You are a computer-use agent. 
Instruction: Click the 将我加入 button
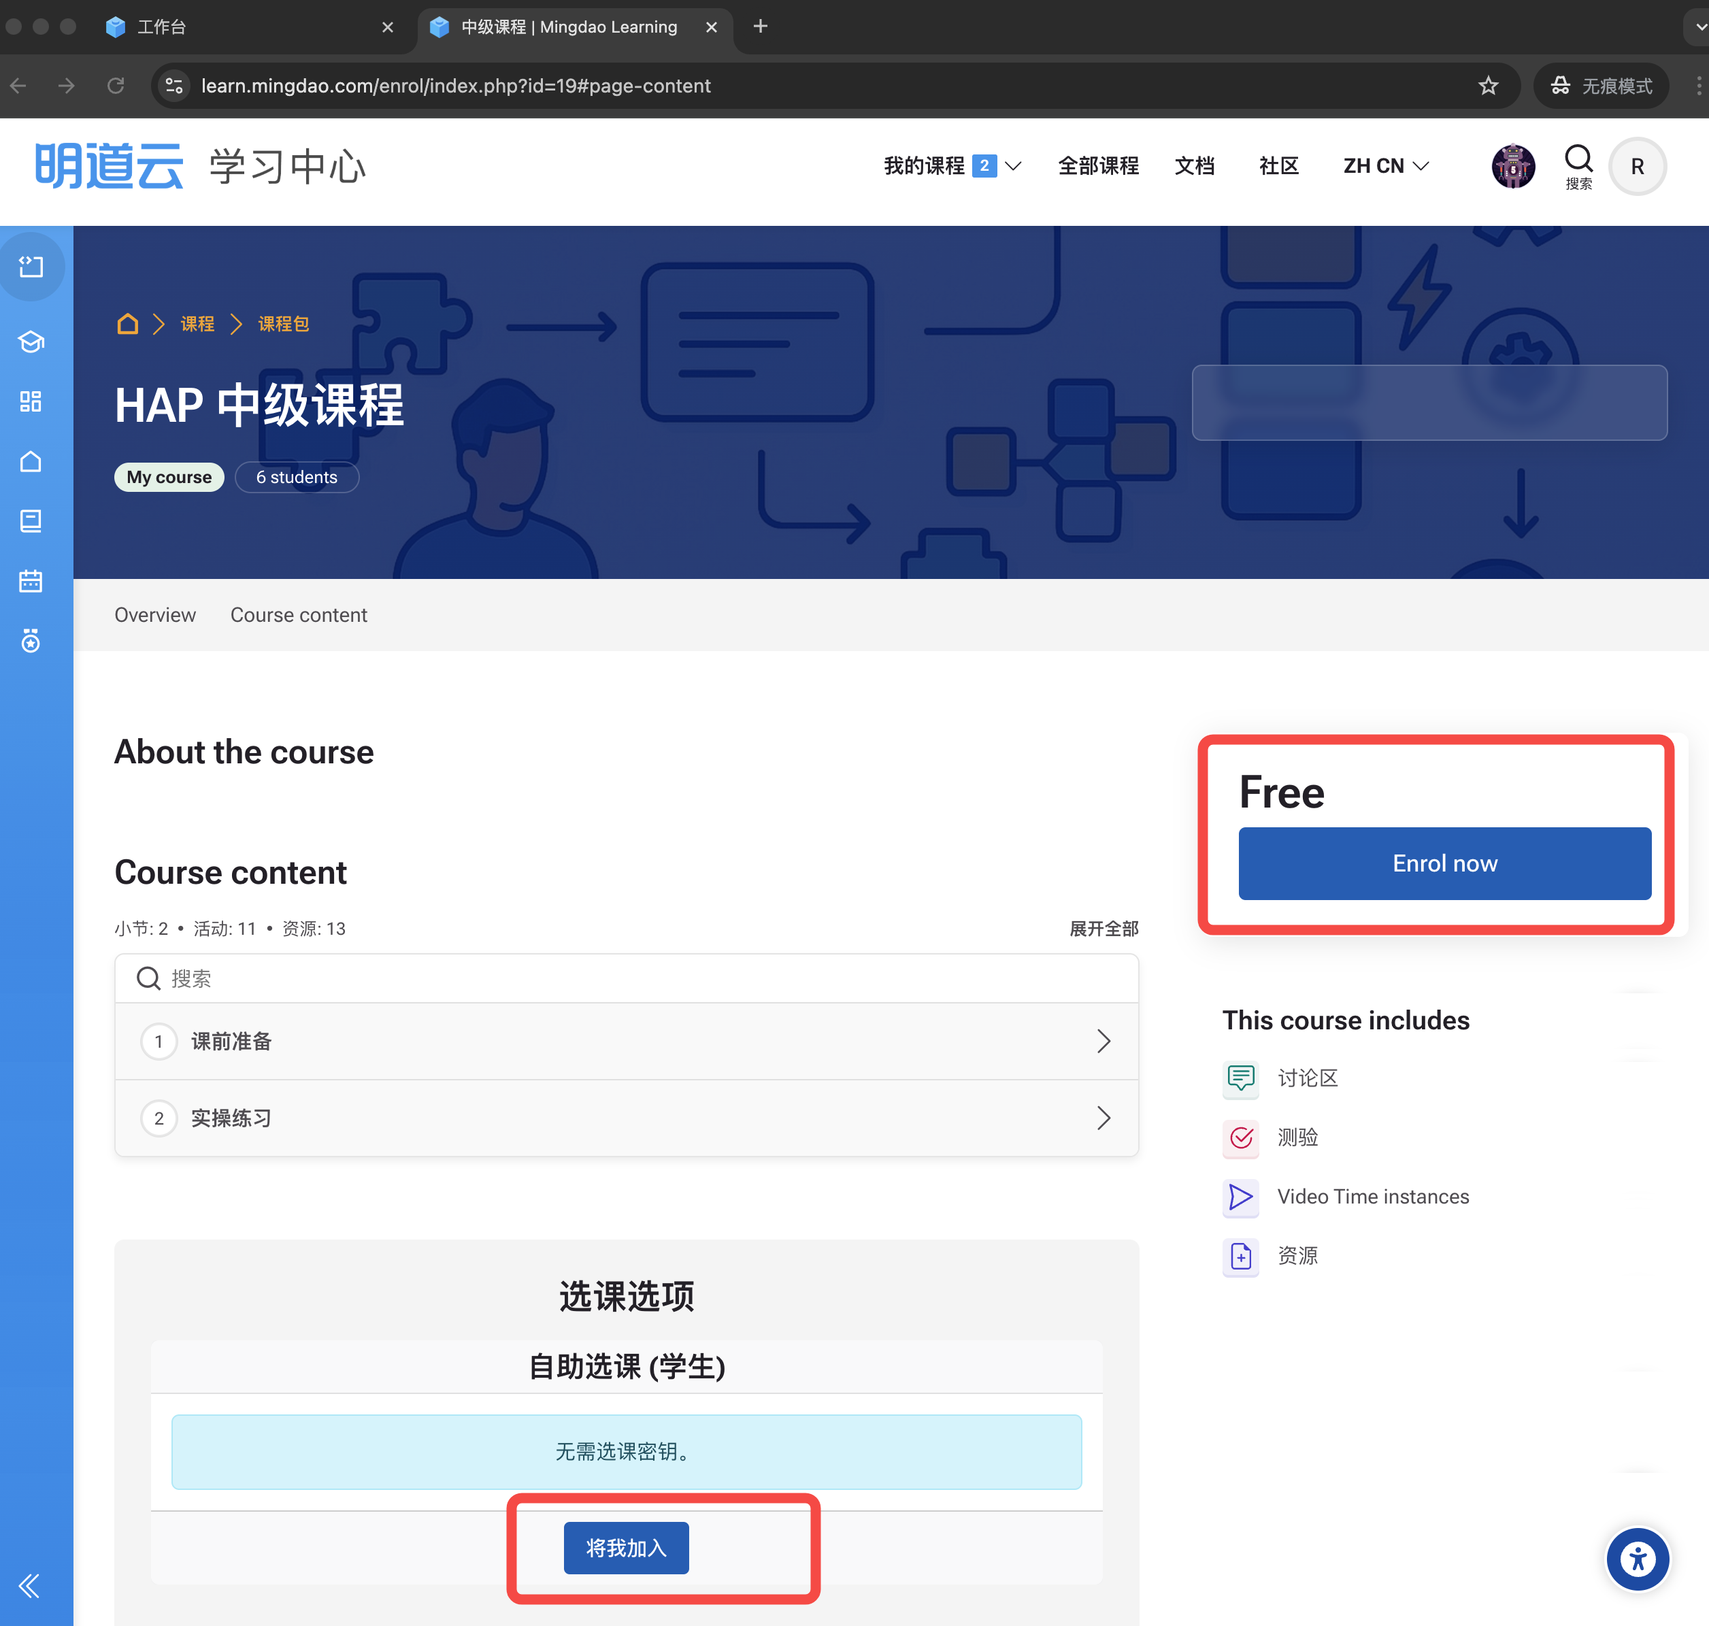point(626,1548)
